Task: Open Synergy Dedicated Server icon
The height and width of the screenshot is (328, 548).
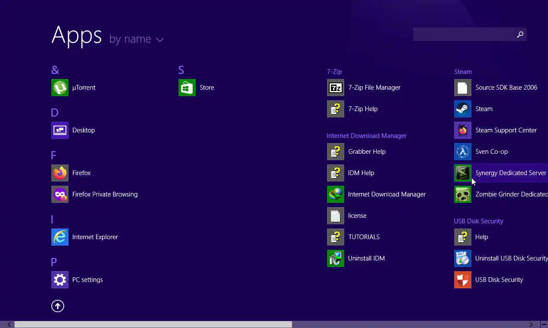Action: pos(463,173)
